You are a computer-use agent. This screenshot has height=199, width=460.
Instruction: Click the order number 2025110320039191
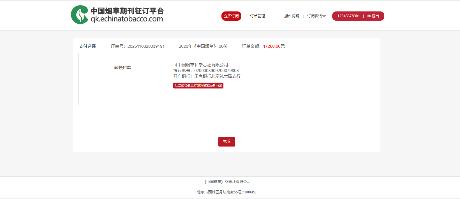tap(146, 46)
